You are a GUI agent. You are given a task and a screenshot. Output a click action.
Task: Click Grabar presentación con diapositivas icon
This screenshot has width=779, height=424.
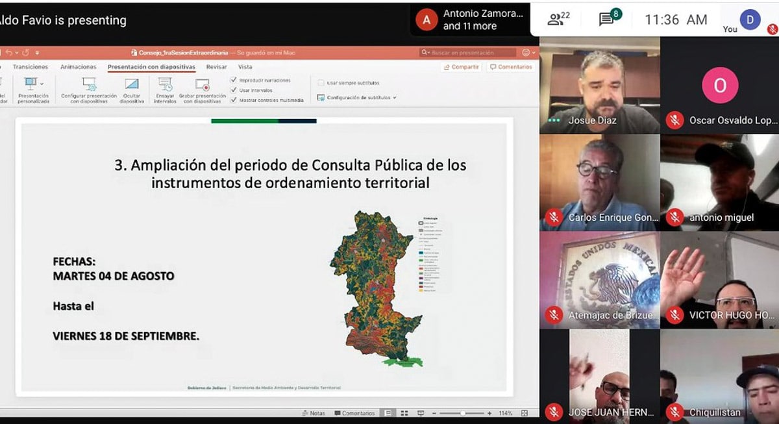203,84
